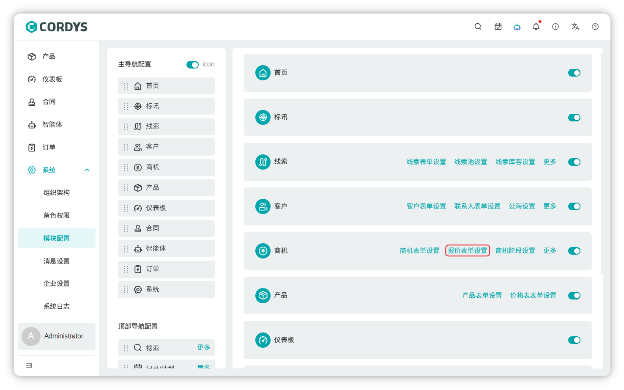This screenshot has height=390, width=624.
Task: Open the help question mark icon
Action: pyautogui.click(x=595, y=27)
